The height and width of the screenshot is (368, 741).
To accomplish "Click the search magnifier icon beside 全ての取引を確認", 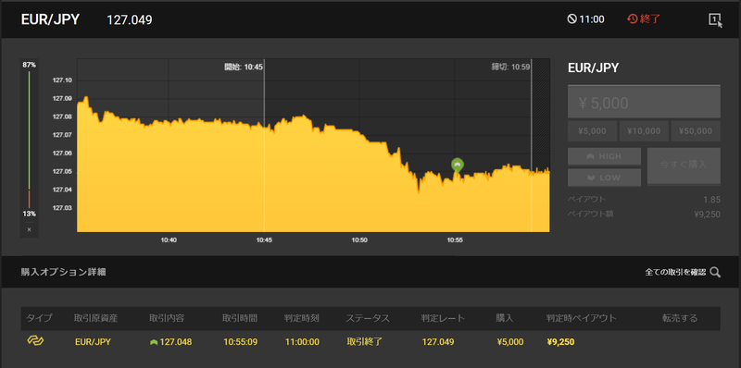I will point(715,272).
